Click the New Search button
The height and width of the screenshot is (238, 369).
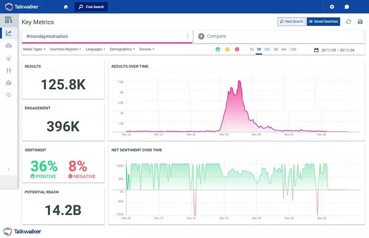pos(292,22)
